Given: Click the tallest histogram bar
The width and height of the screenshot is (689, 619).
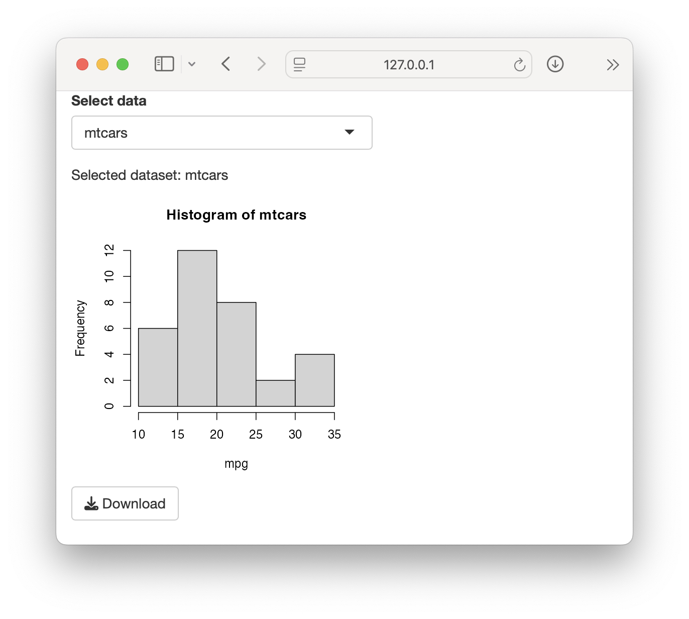Looking at the screenshot, I should 197,328.
